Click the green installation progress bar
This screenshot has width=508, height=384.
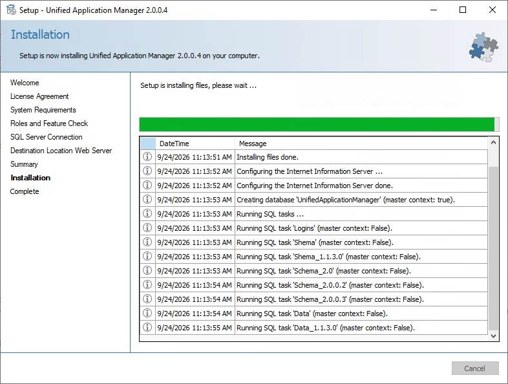319,124
